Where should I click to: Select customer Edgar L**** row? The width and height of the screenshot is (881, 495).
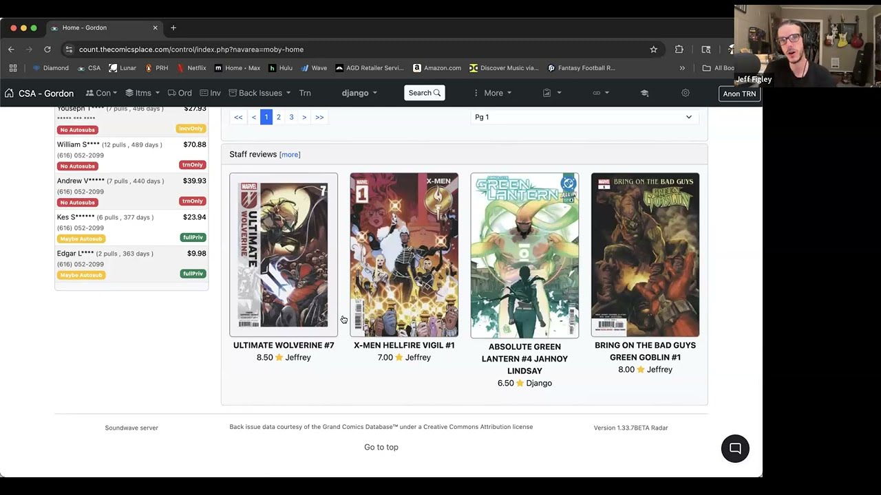click(x=131, y=265)
